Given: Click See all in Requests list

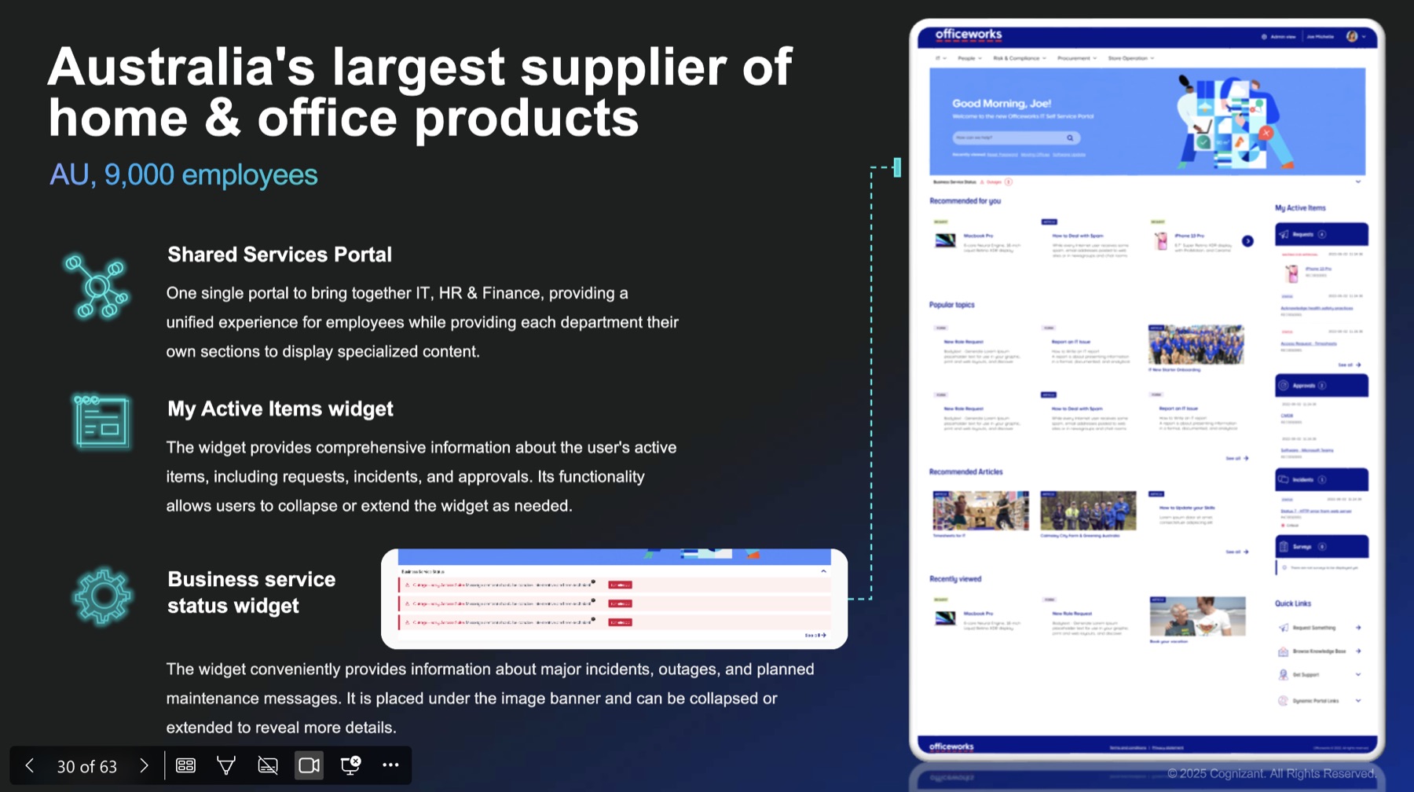Looking at the screenshot, I should pos(1349,365).
